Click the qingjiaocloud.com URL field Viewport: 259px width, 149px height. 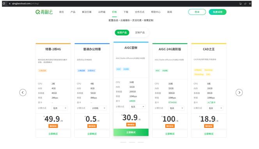(x=25, y=4)
